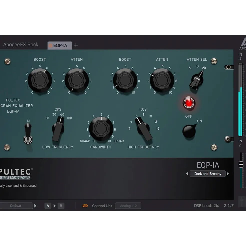
Task: Click the Channel Link label
Action: click(x=102, y=206)
